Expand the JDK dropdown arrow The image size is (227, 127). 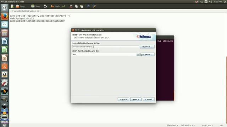pyautogui.click(x=138, y=54)
